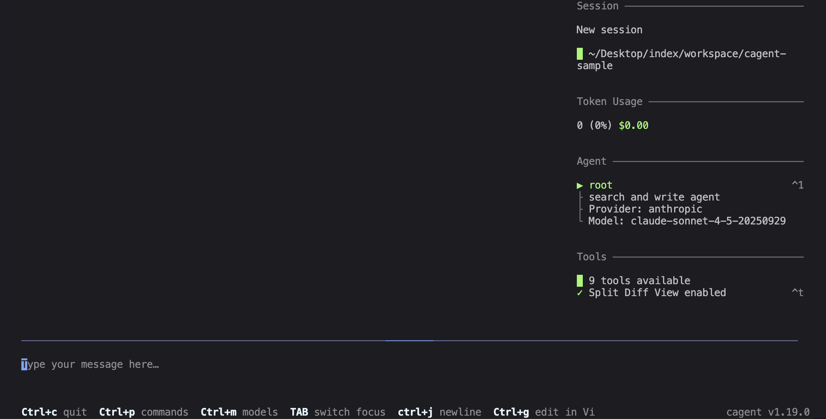Screen dimensions: 826x419
Task: Click the Ctrl+g edit in Vi shortcut
Action: pyautogui.click(x=544, y=412)
